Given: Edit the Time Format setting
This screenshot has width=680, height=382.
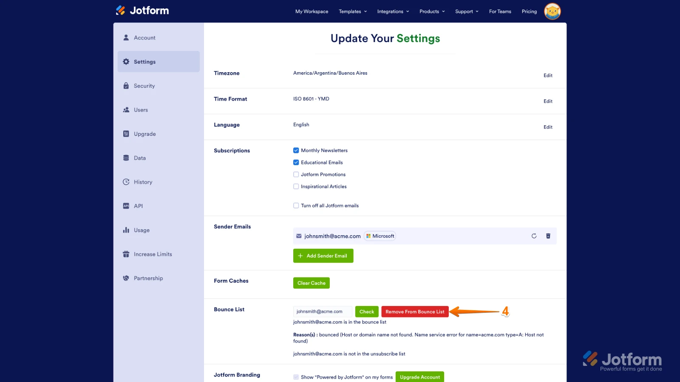Looking at the screenshot, I should [x=548, y=101].
